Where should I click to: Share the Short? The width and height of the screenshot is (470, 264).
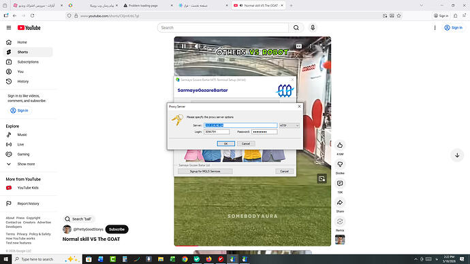pos(340,203)
